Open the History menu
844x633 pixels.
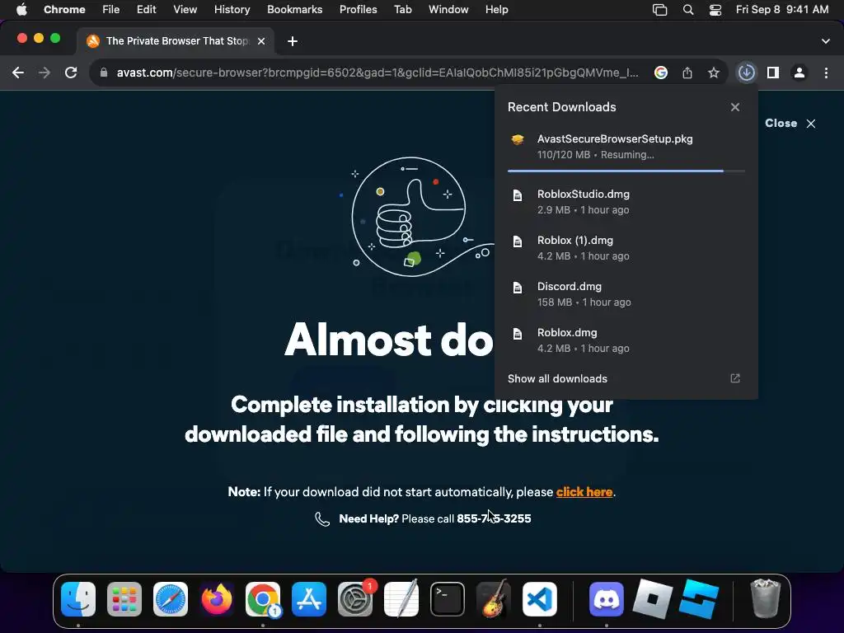[x=232, y=10]
